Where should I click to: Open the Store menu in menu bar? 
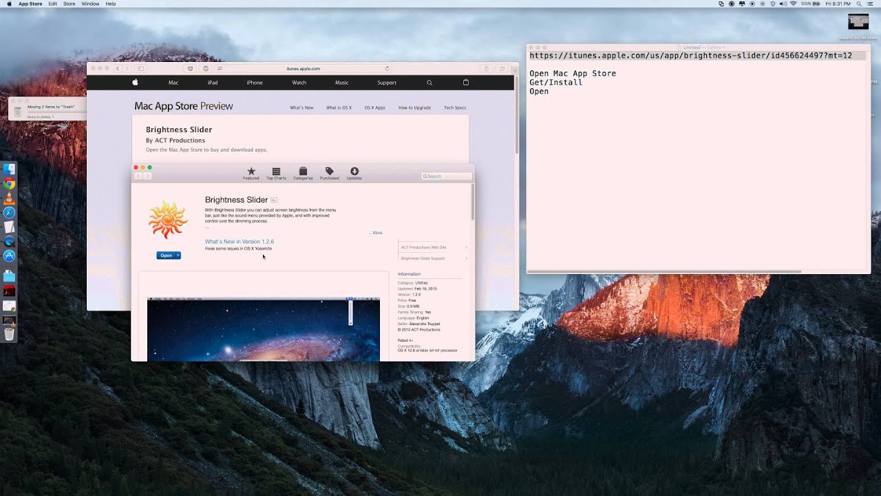click(x=70, y=3)
